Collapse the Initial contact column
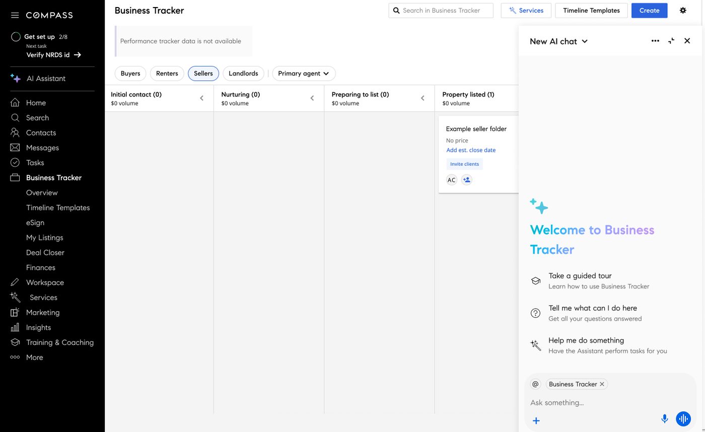 pyautogui.click(x=201, y=98)
